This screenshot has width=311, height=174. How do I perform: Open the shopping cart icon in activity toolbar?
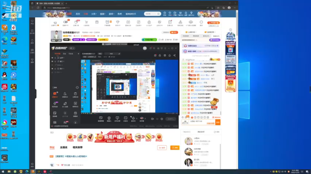pyautogui.click(x=86, y=22)
